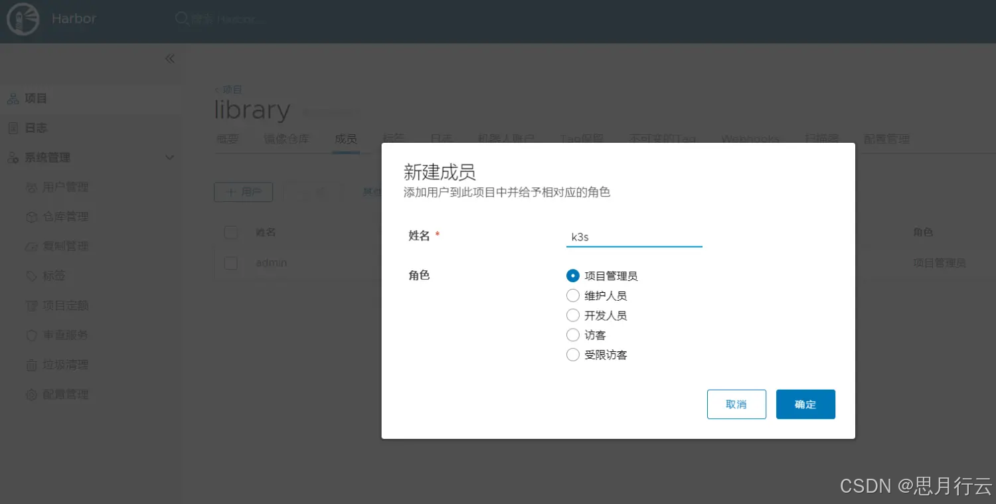
Task: Select 项目定额 (Project Quotas) in sidebar
Action: coord(64,305)
